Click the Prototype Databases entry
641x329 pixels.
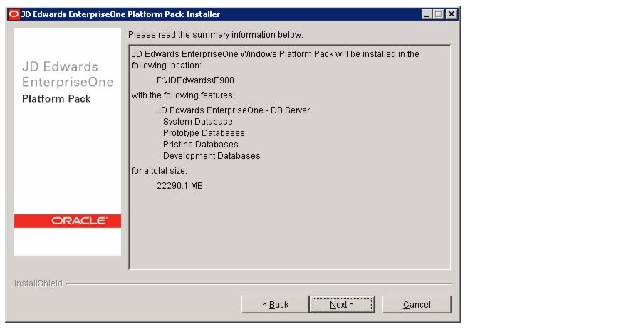click(x=204, y=133)
